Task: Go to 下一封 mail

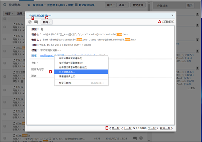Action: [x=152, y=128]
